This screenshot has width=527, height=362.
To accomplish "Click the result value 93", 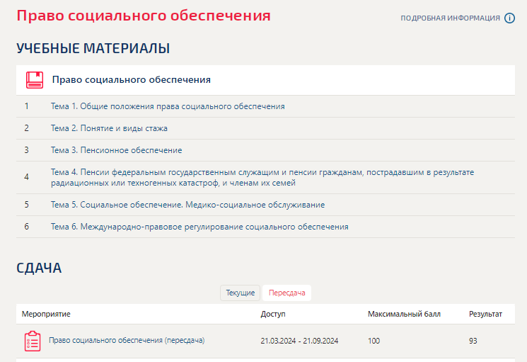I will [x=473, y=341].
